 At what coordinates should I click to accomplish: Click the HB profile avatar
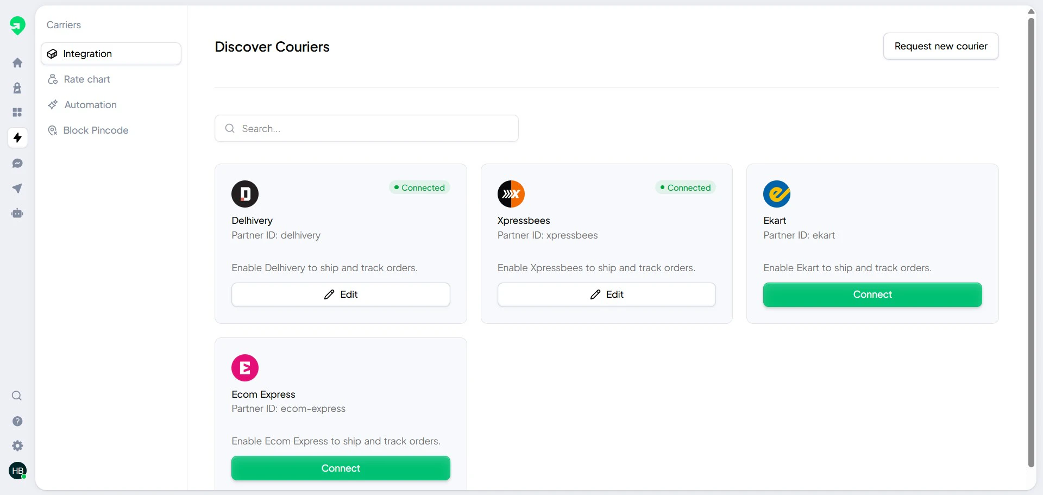point(17,471)
